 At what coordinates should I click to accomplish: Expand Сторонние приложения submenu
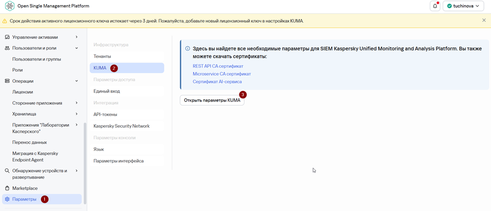click(x=77, y=103)
